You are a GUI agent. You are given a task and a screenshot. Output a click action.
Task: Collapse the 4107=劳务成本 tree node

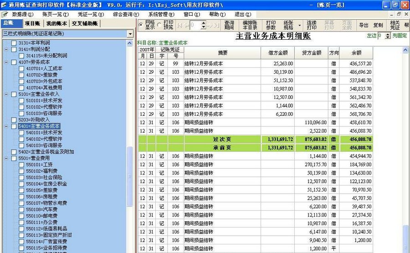pyautogui.click(x=6, y=62)
